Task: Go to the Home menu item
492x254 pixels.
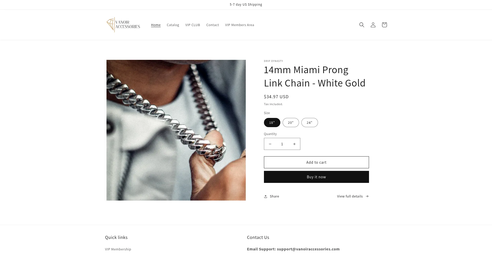Action: pyautogui.click(x=156, y=25)
